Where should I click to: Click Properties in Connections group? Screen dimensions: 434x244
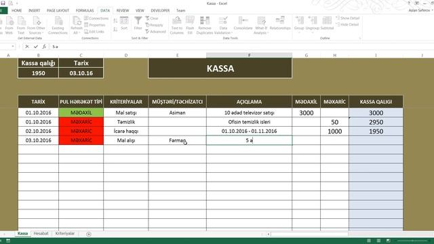tap(95, 25)
